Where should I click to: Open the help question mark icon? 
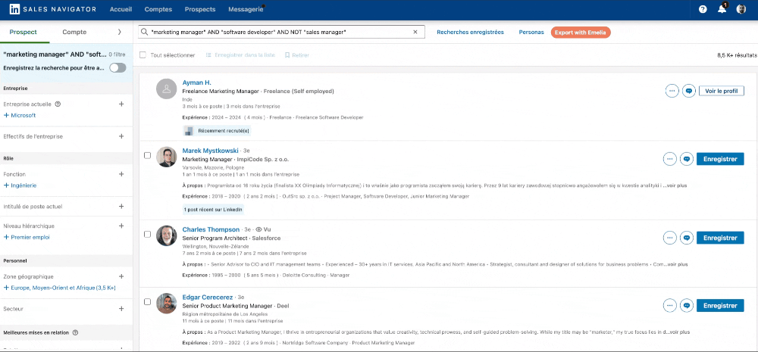click(703, 9)
